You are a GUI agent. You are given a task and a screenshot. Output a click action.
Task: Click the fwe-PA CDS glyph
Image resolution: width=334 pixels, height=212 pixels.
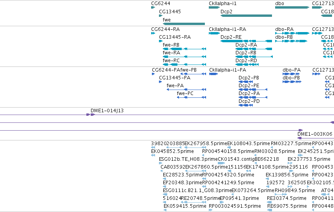(x=186, y=90)
